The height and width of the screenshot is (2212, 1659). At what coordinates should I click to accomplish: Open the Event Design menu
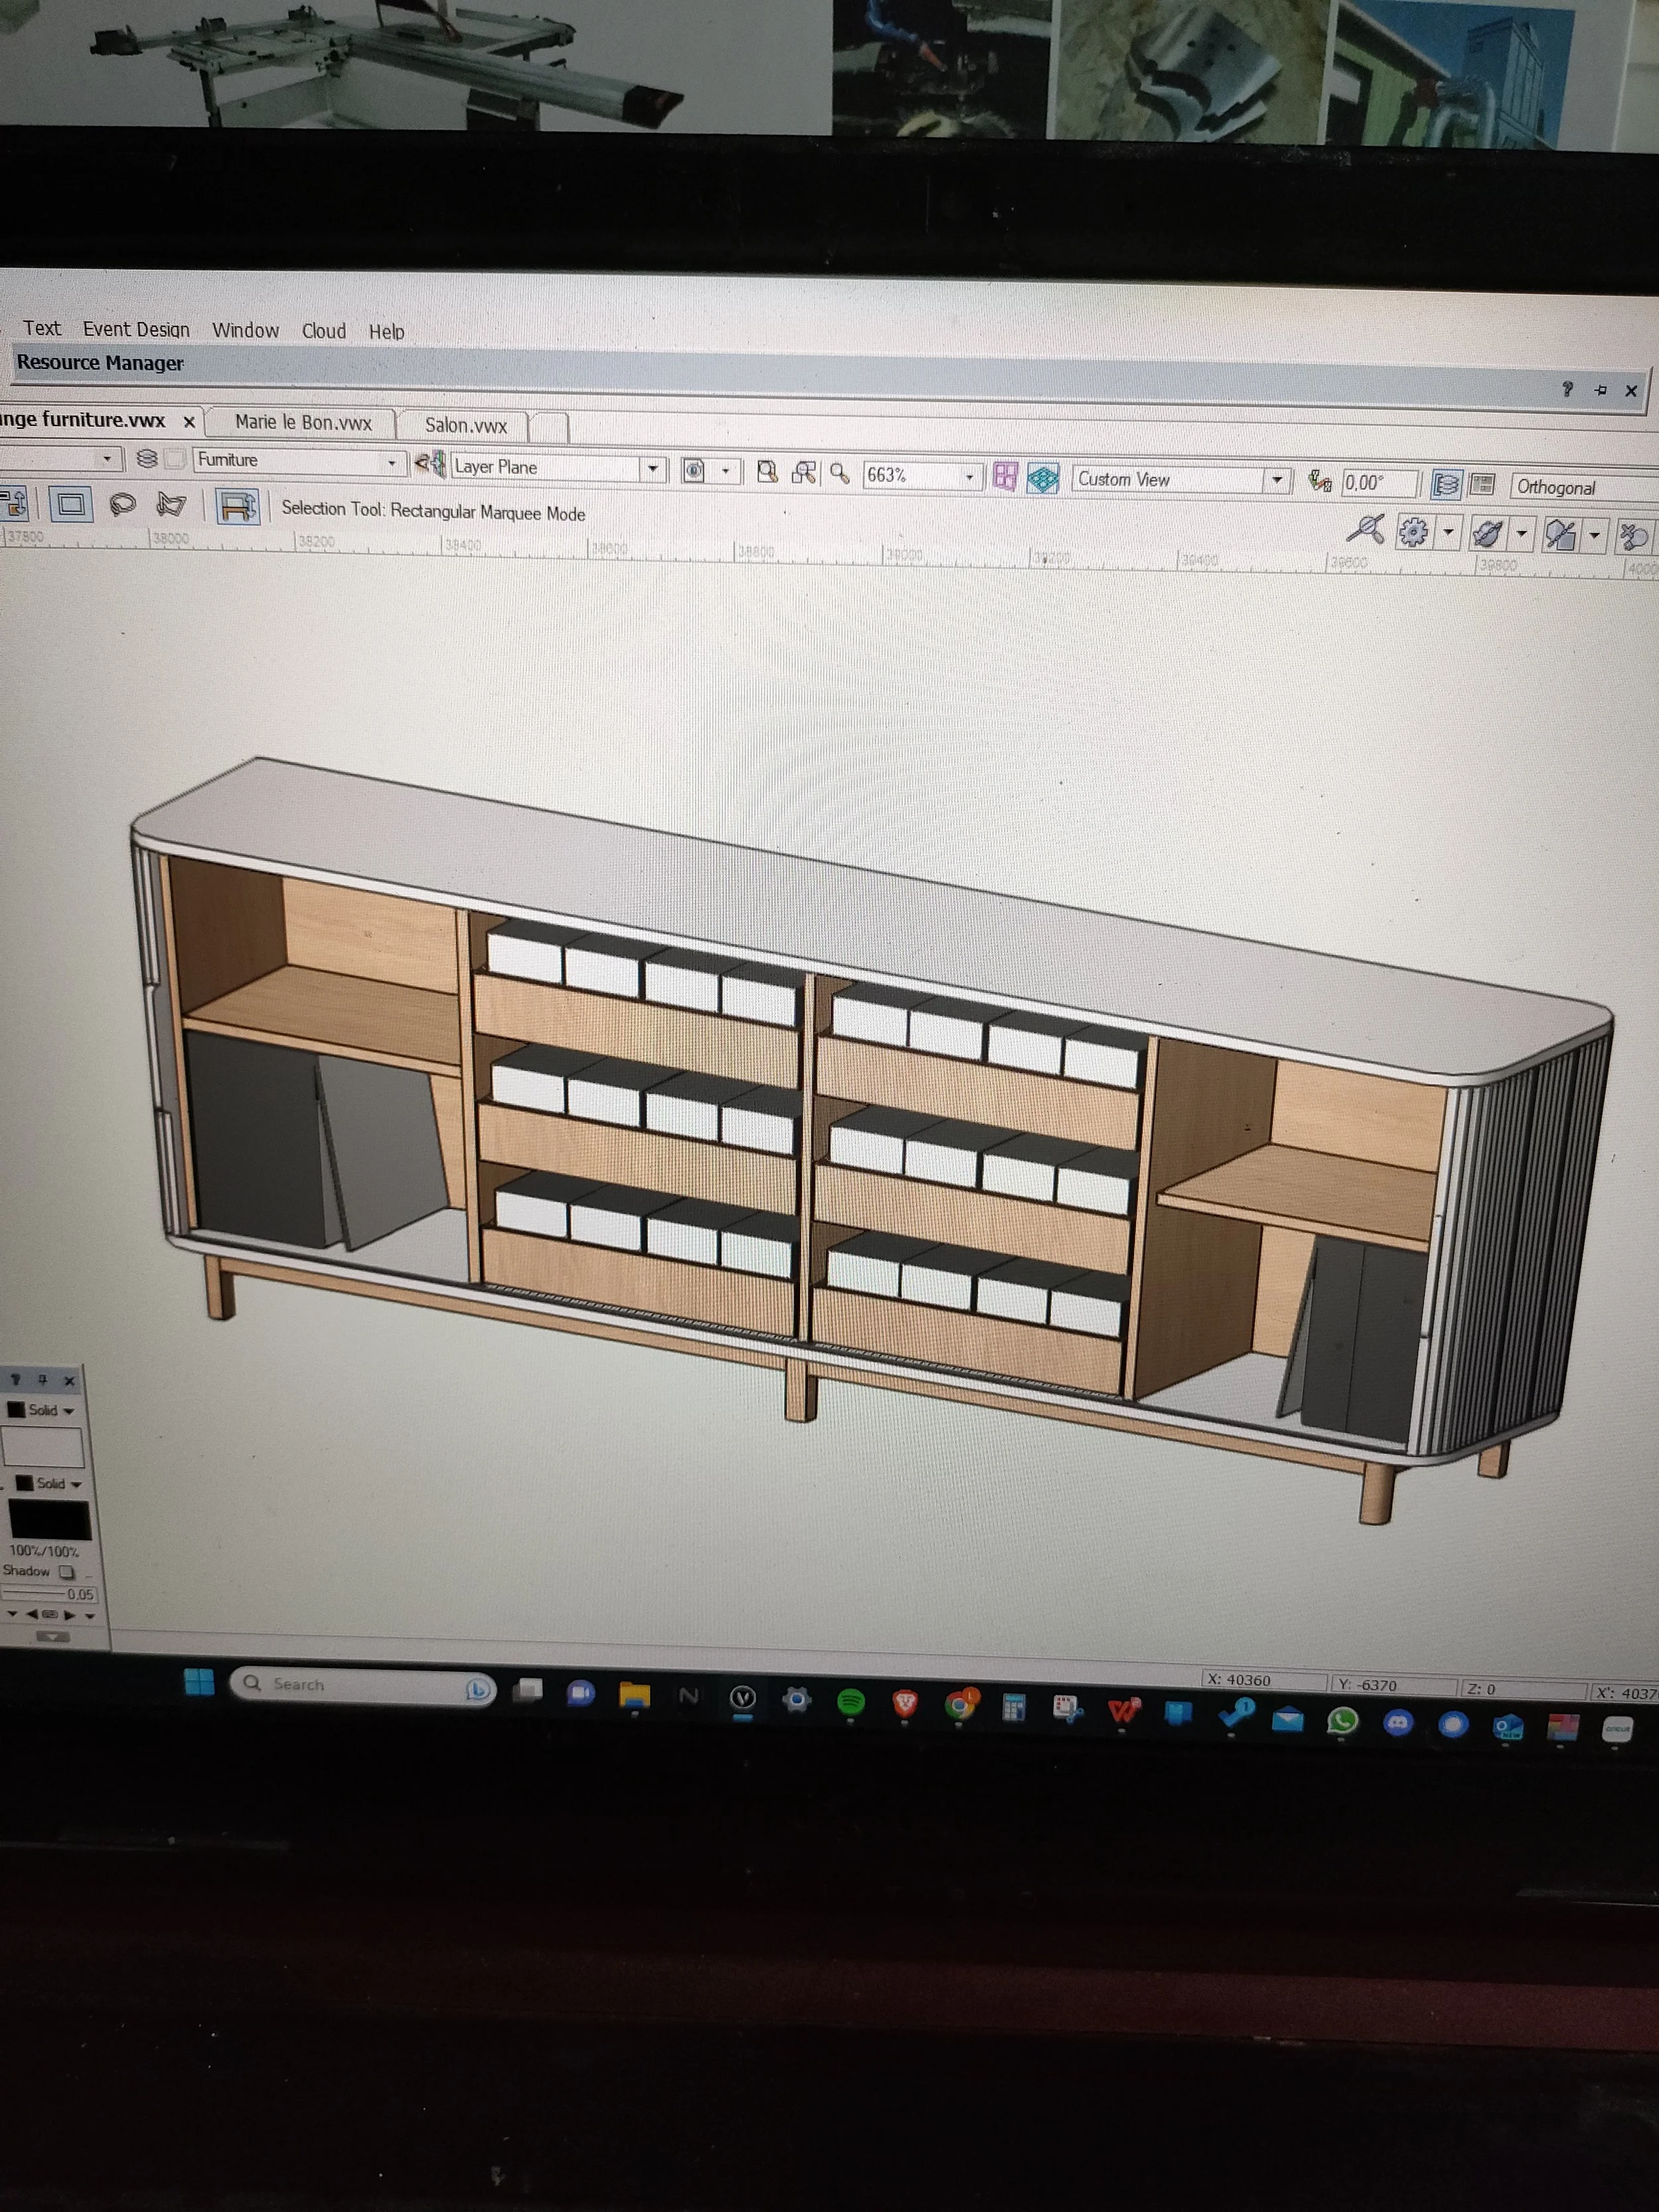tap(136, 329)
